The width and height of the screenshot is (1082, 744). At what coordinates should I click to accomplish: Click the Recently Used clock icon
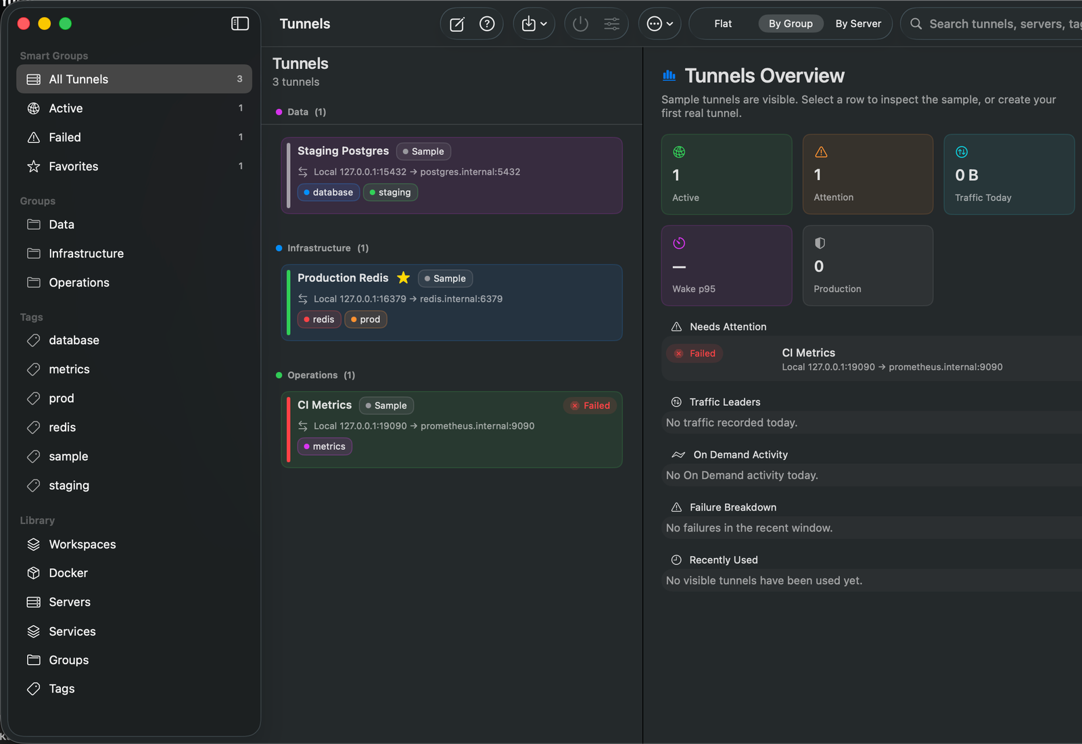[676, 560]
